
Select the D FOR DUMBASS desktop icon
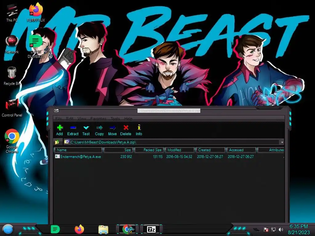click(x=36, y=47)
